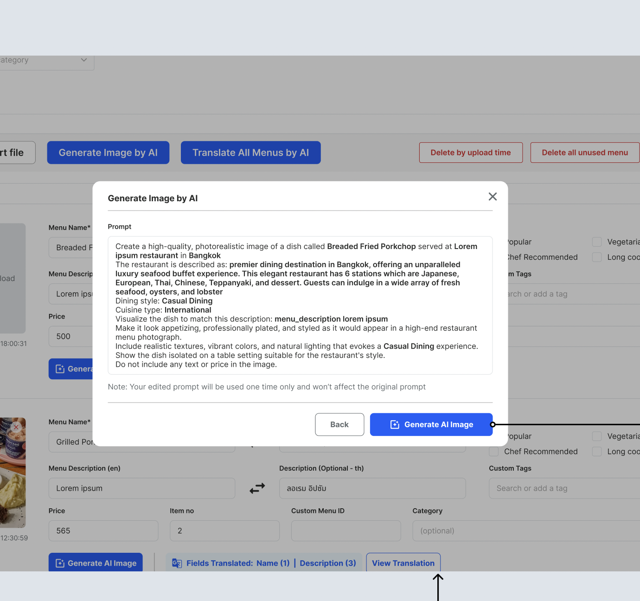This screenshot has height=601, width=640.
Task: Click the sparkle icon in modal Generate button
Action: [x=395, y=425]
